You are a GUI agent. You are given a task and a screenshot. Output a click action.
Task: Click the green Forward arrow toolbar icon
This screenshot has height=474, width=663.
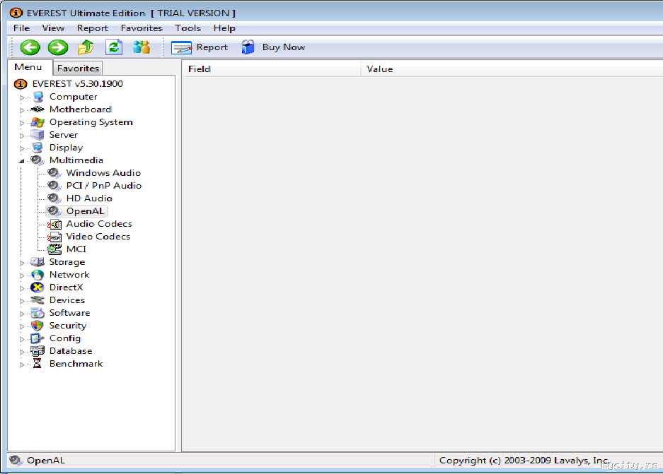[58, 47]
